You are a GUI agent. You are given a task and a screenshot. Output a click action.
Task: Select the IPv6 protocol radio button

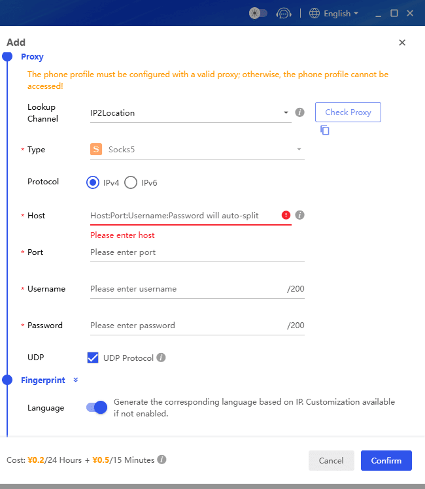(131, 182)
